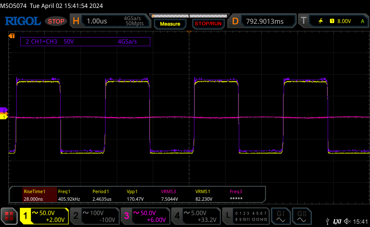Screen dimensions: 370x227
Task: Click channel 3 offset +6.00V
Action: coord(156,220)
